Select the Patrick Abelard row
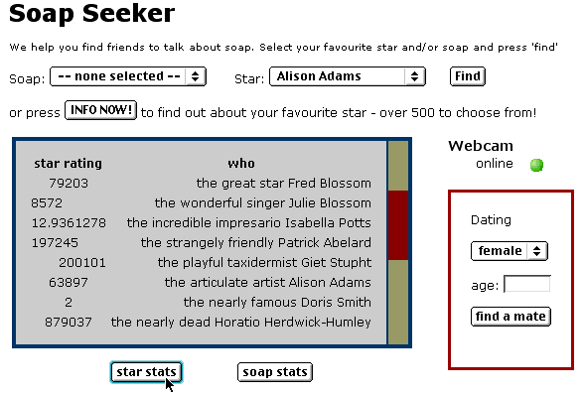Viewport: 584px width, 395px height. click(x=201, y=243)
